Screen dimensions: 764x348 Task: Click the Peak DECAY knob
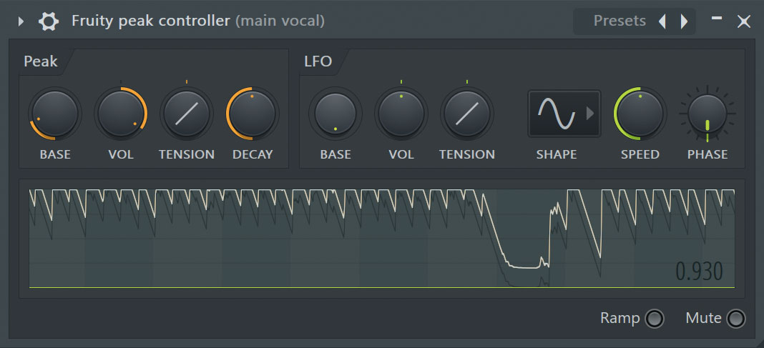click(x=253, y=114)
